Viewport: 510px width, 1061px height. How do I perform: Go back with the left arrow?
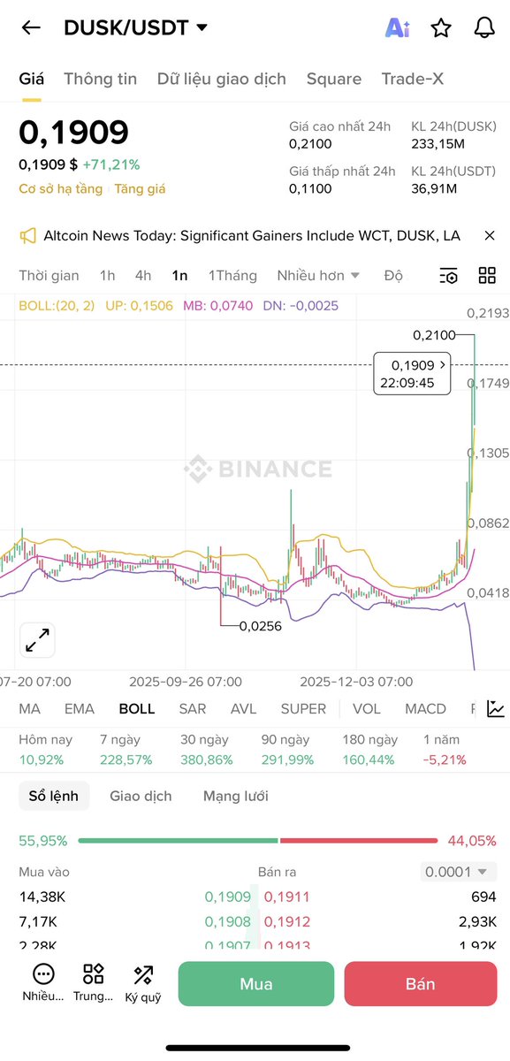pos(31,28)
